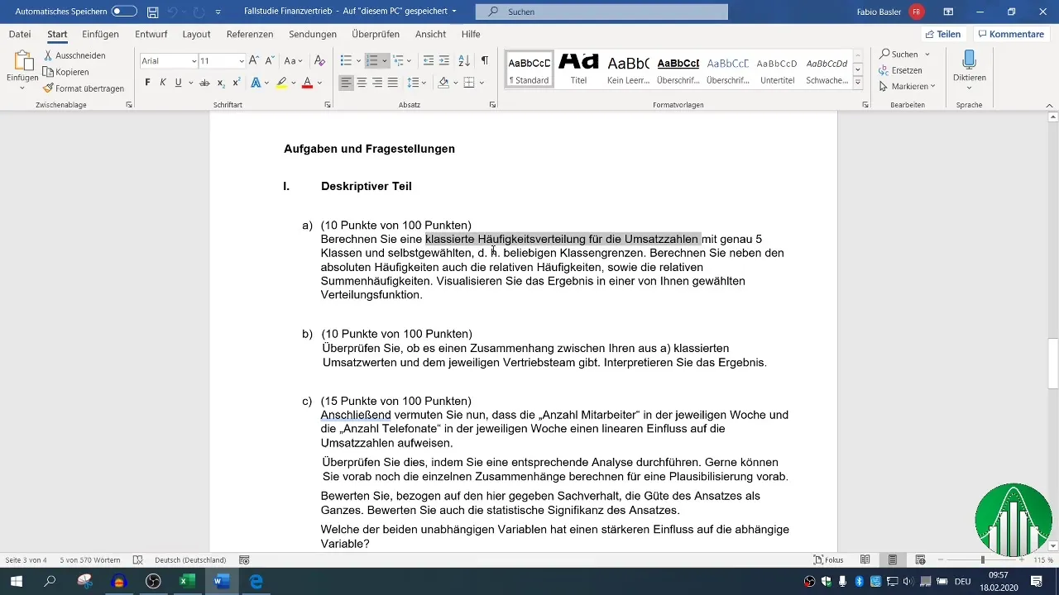Image resolution: width=1059 pixels, height=595 pixels.
Task: Toggle bold formatting (F)
Action: pos(148,83)
